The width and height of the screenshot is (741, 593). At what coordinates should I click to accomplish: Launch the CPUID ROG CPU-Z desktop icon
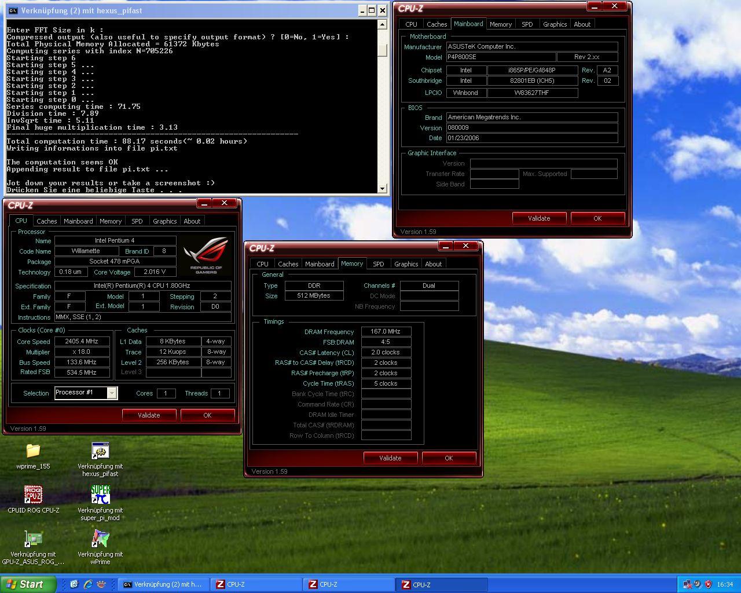33,495
